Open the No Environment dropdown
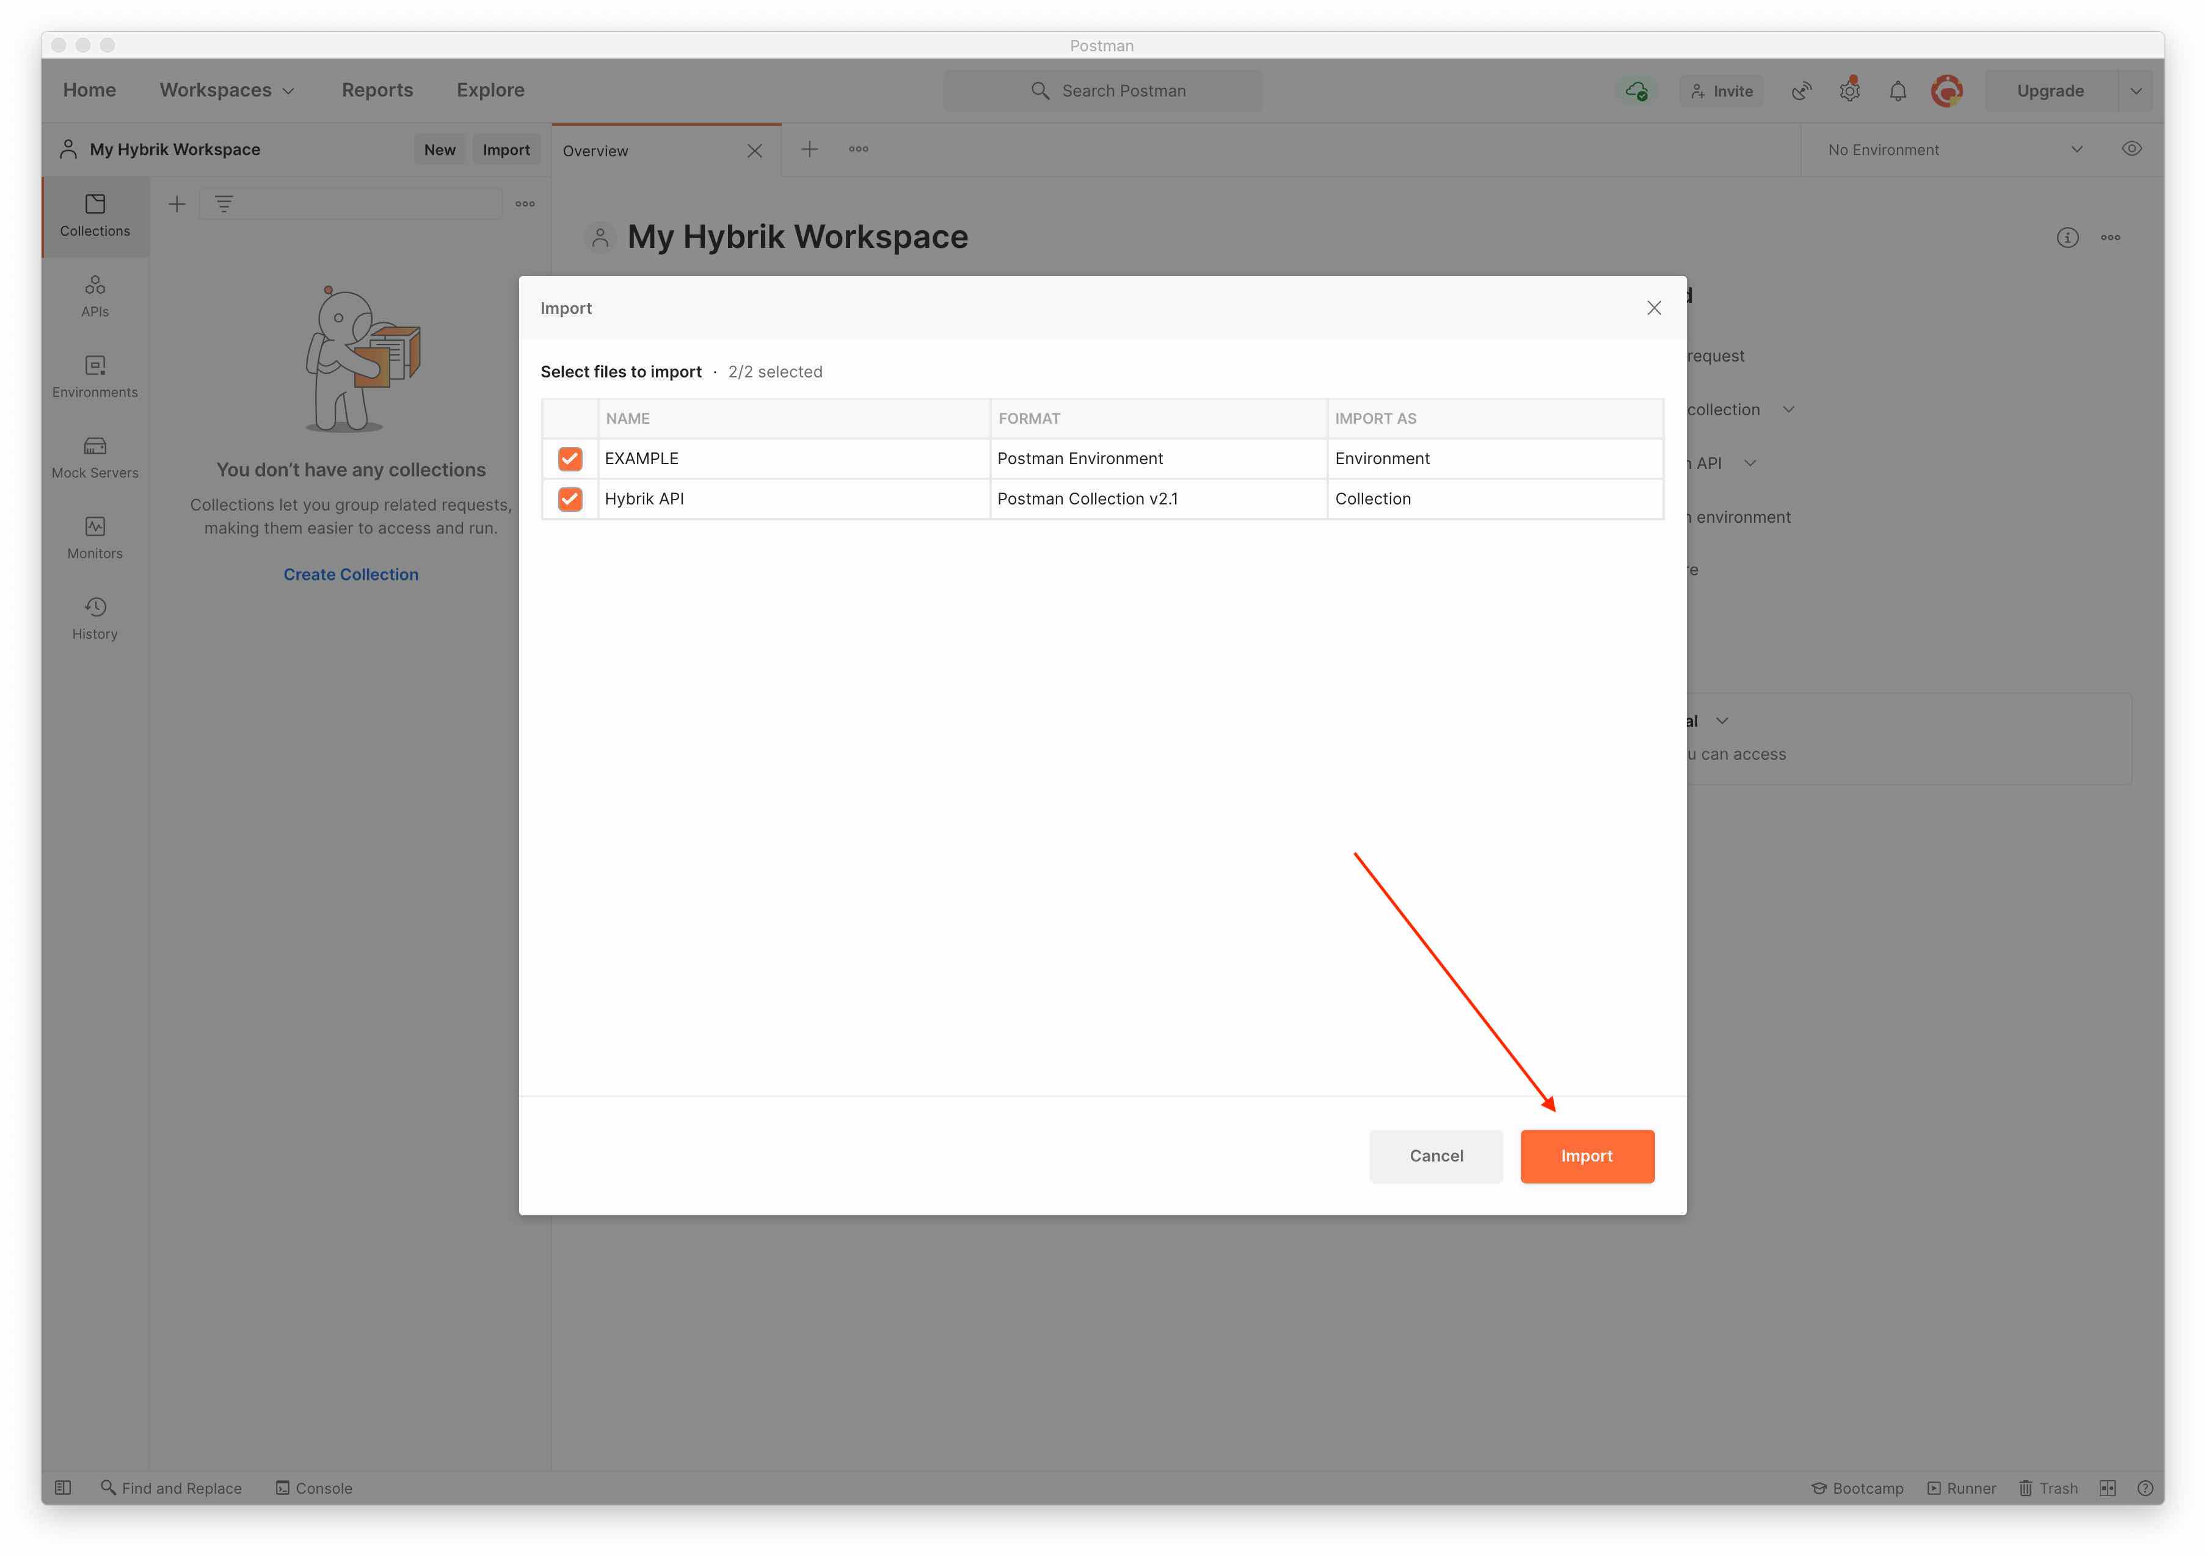 click(1955, 150)
